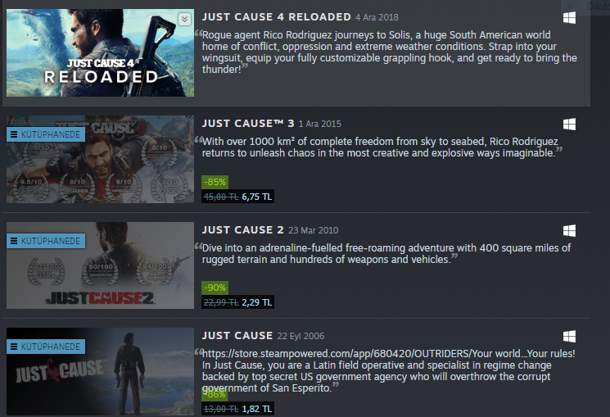Click the 1,82 TL price for Just Cause

(x=257, y=409)
